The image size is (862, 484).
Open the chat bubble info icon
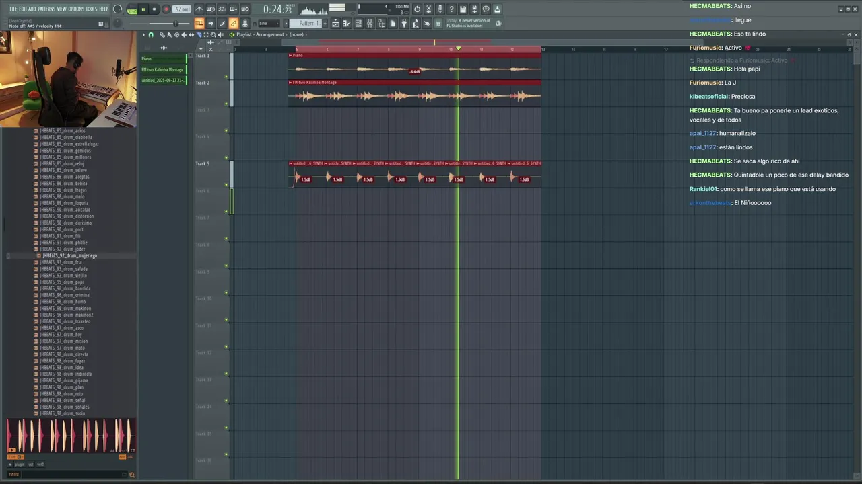pyautogui.click(x=486, y=9)
